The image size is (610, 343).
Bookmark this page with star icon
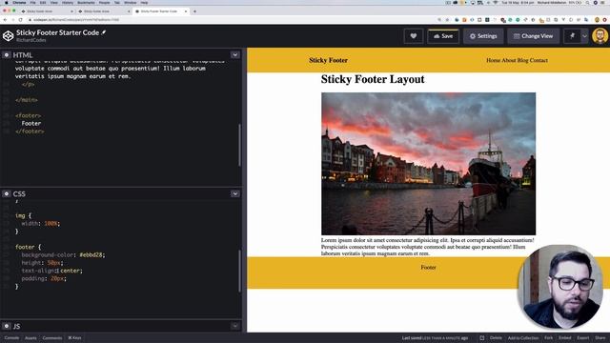click(x=447, y=19)
